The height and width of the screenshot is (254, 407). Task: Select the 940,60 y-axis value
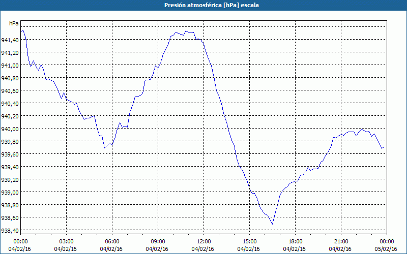tap(10, 91)
